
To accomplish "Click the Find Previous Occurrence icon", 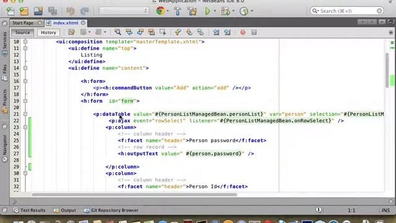I will pyautogui.click(x=129, y=32).
